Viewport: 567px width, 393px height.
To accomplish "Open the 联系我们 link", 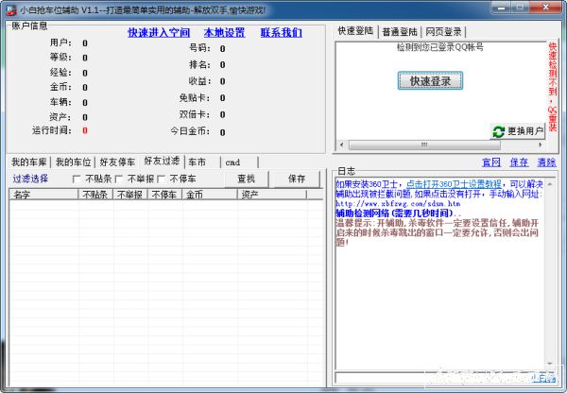I will [281, 32].
